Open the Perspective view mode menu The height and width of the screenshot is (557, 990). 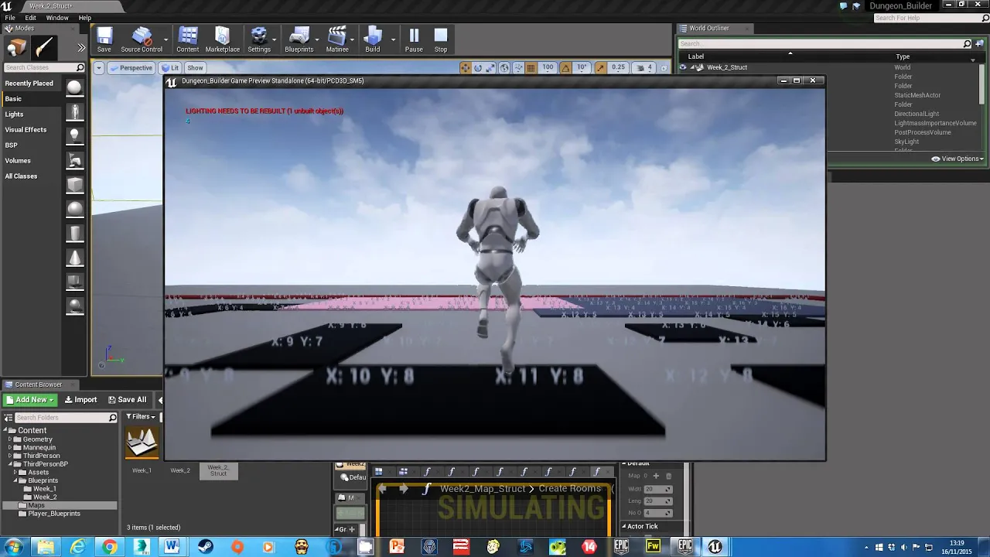131,68
